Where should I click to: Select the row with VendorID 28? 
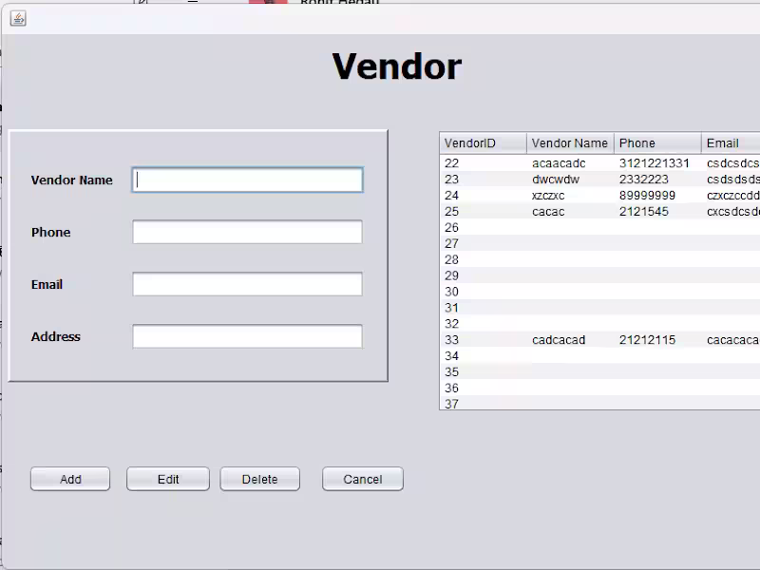600,259
